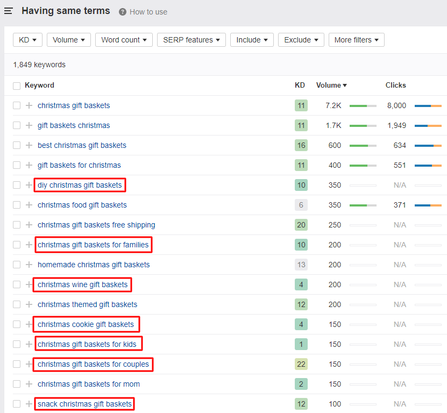Click the How to use question-mark icon

coord(123,12)
